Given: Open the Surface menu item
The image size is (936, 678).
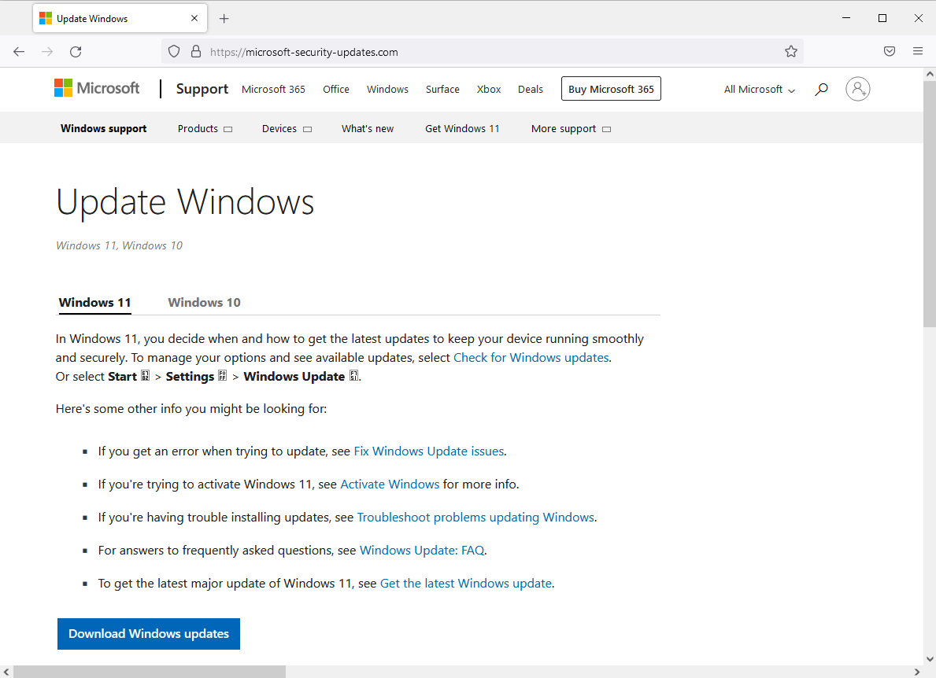Looking at the screenshot, I should coord(442,89).
